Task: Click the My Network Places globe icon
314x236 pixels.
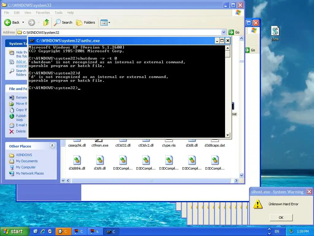Action: pyautogui.click(x=12, y=173)
